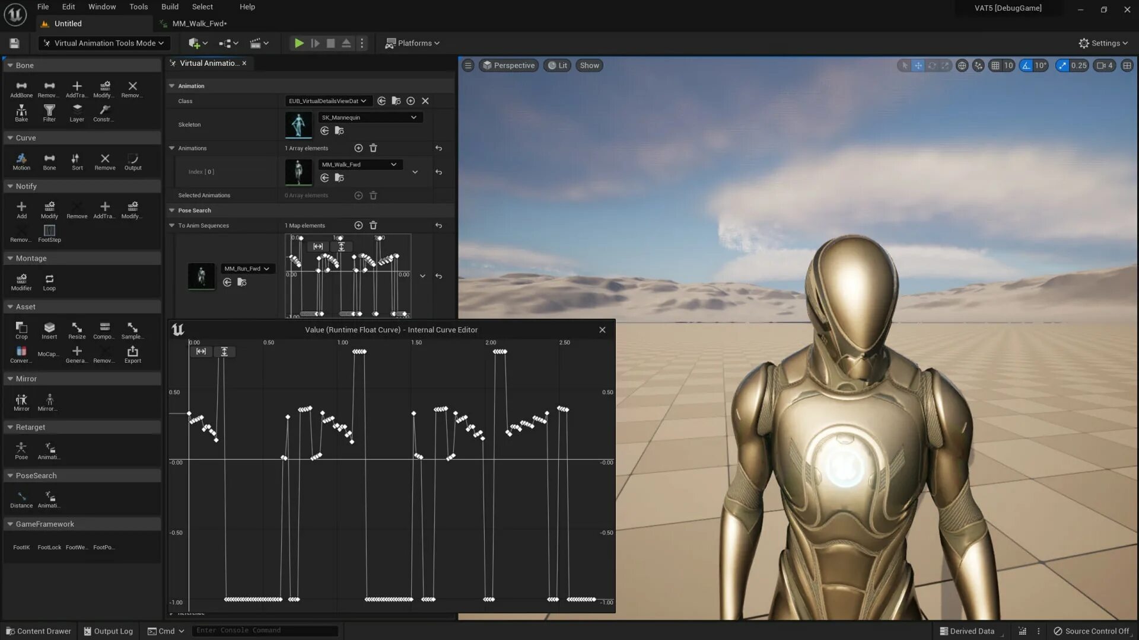Screen dimensions: 1139x640
Task: Open the SK_Mannequin skeleton dropdown
Action: pos(412,117)
